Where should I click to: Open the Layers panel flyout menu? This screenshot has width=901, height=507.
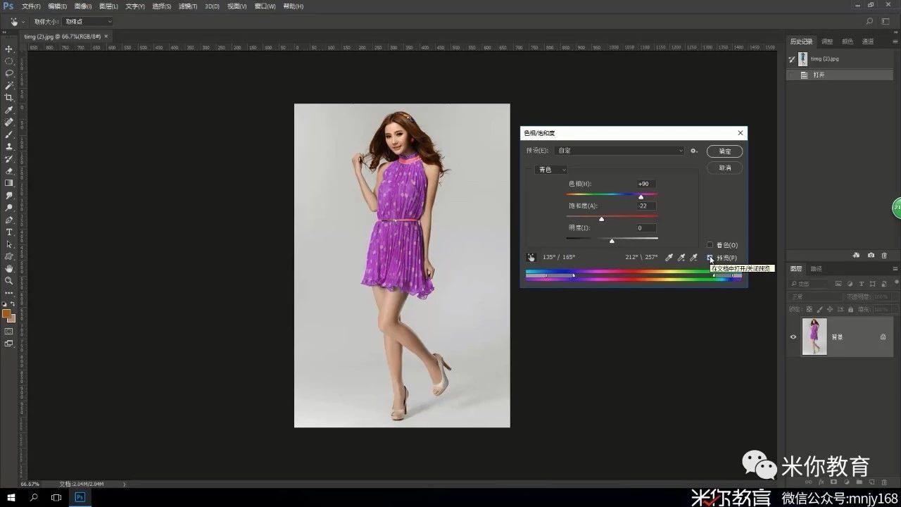click(895, 269)
